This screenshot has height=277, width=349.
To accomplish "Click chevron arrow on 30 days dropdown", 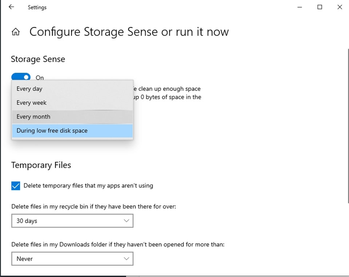I will 126,221.
